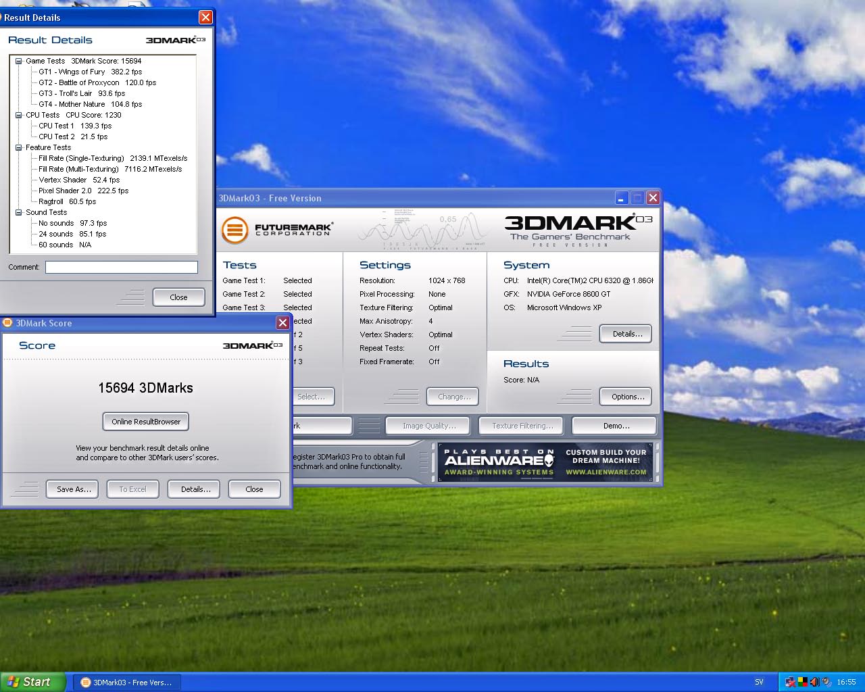Open the volume speaker tray icon
The width and height of the screenshot is (865, 692).
click(x=826, y=682)
